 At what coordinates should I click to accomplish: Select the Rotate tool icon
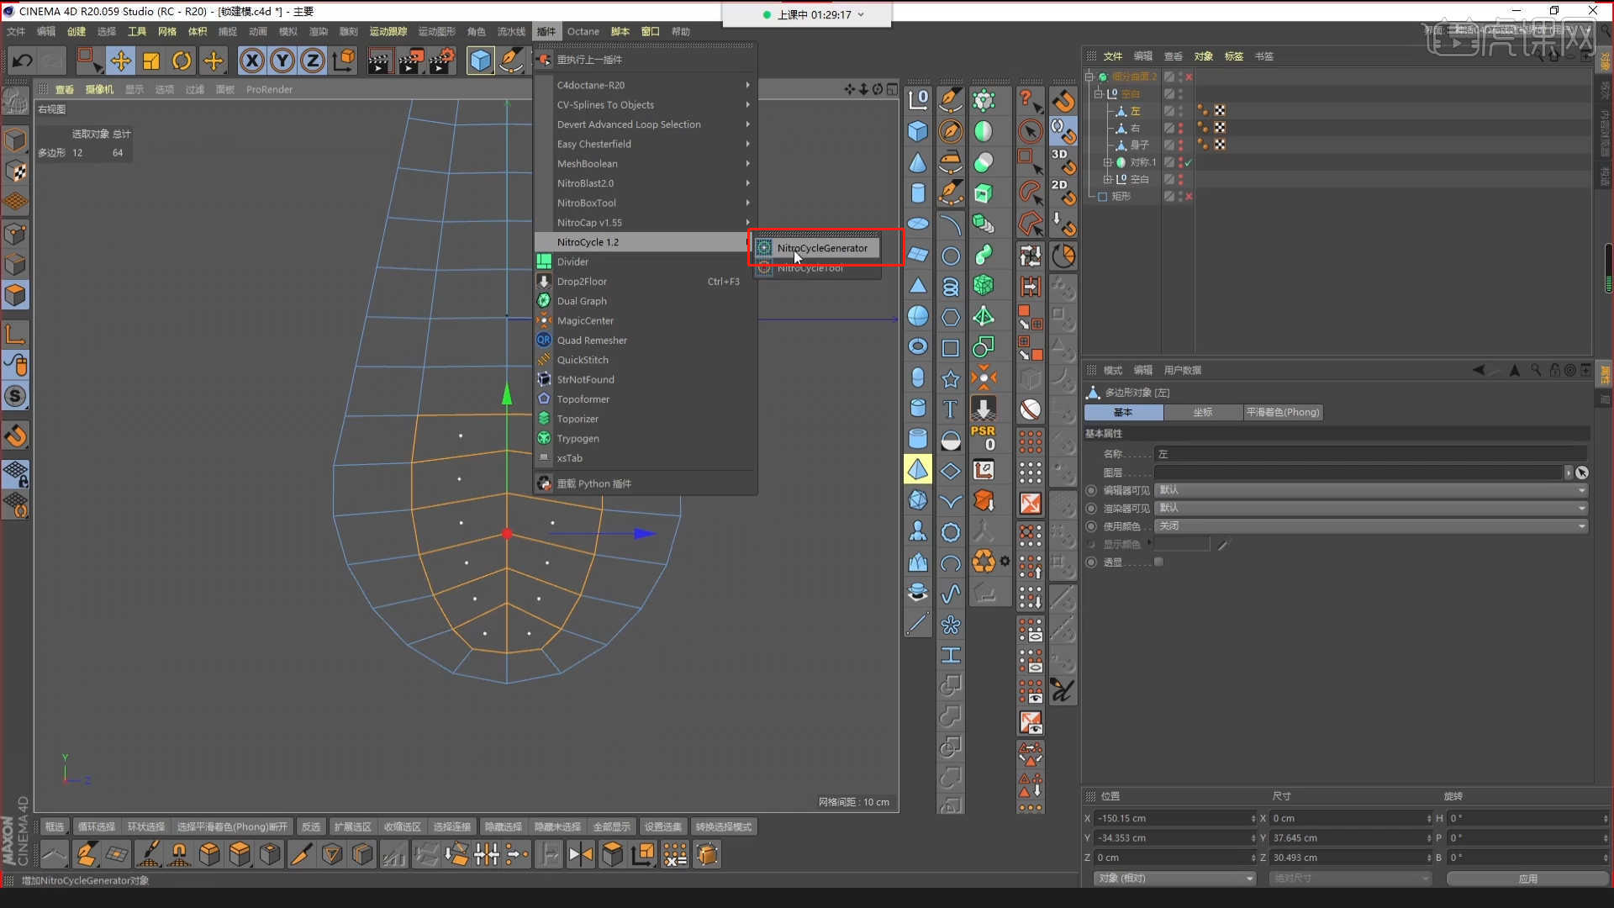point(182,61)
